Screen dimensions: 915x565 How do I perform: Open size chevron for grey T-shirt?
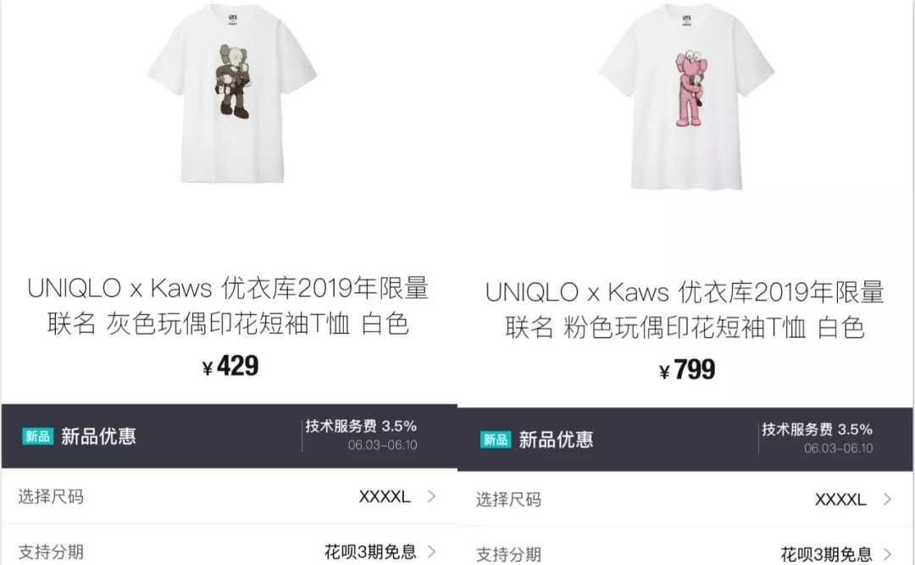[432, 496]
